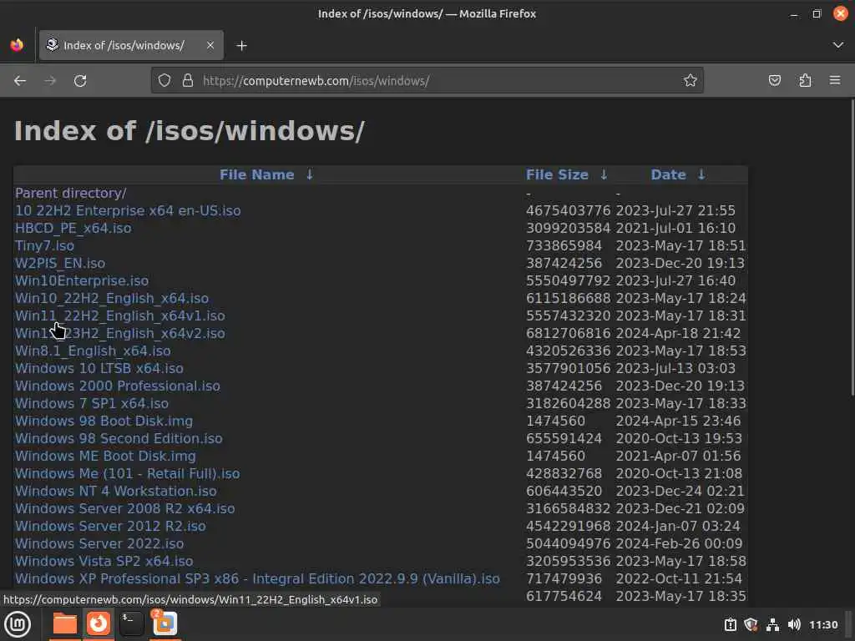
Task: Go back using the browser back arrow
Action: (x=20, y=81)
